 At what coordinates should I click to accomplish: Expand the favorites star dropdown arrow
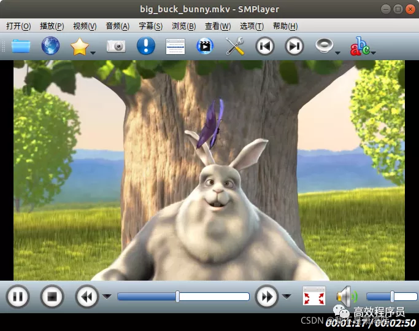click(93, 53)
